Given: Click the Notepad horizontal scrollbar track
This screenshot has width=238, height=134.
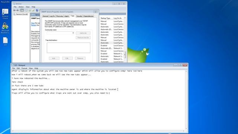Looking at the screenshot, I should pos(99,131).
